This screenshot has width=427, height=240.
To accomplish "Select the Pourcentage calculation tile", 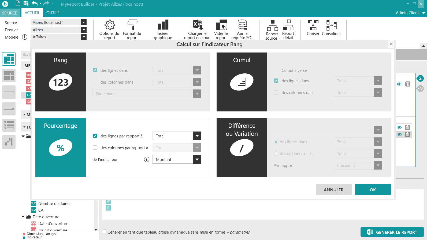I will tap(61, 147).
